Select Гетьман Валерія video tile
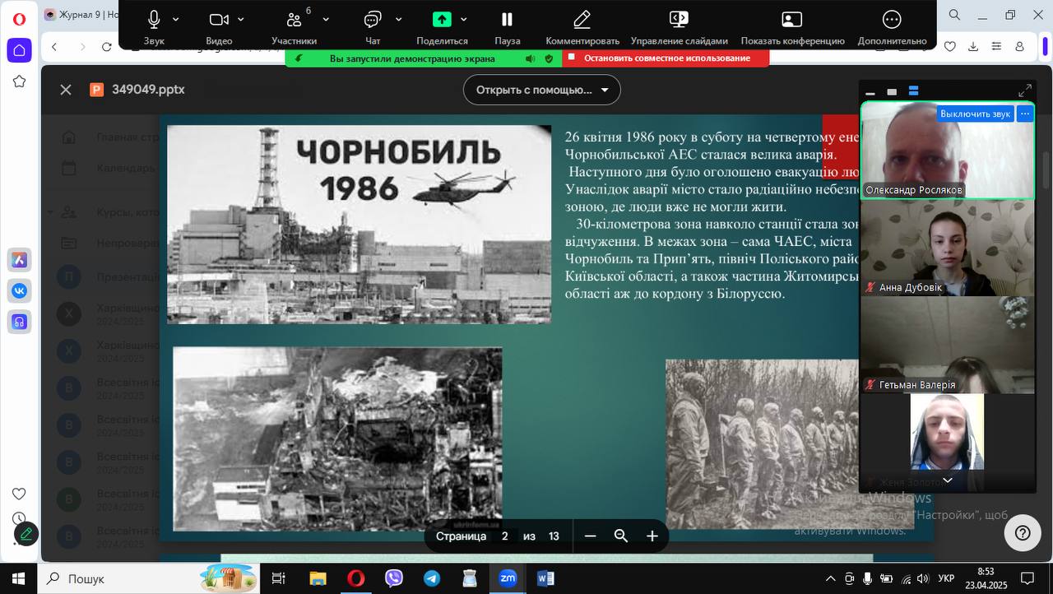Viewport: 1053px width, 594px height. (x=948, y=345)
